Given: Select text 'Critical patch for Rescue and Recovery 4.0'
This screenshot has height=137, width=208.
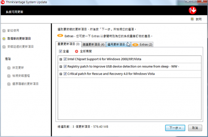Looking at the screenshot, I should coord(97,74).
